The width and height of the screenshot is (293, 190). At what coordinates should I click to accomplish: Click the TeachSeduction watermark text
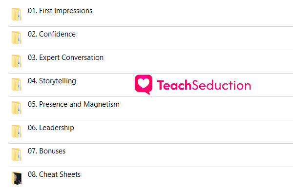tap(204, 85)
